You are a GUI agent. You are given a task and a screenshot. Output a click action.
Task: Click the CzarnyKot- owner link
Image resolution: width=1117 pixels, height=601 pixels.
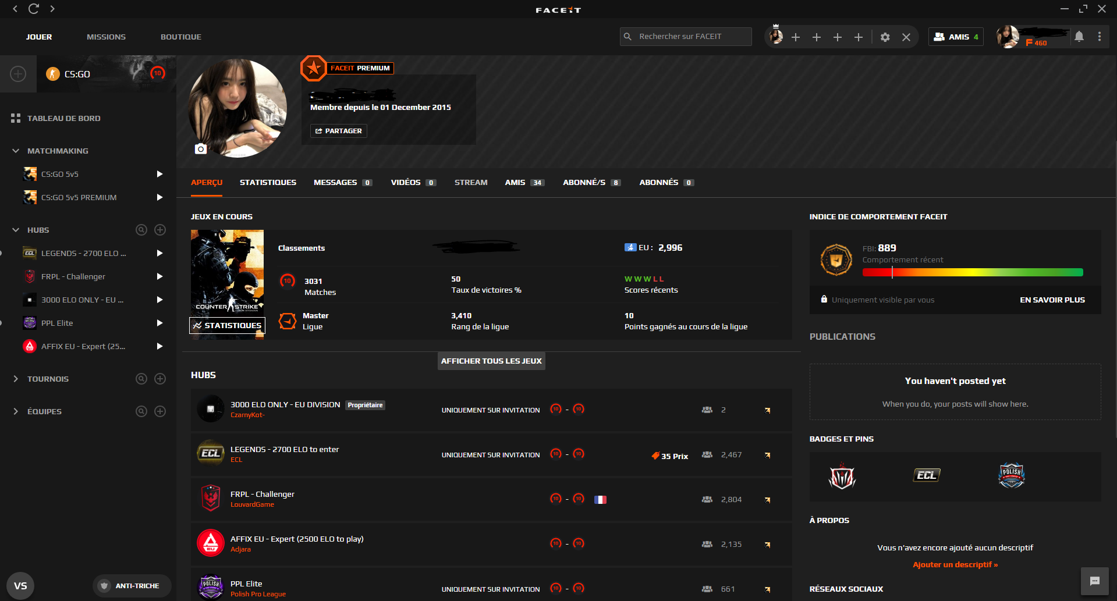pyautogui.click(x=247, y=415)
